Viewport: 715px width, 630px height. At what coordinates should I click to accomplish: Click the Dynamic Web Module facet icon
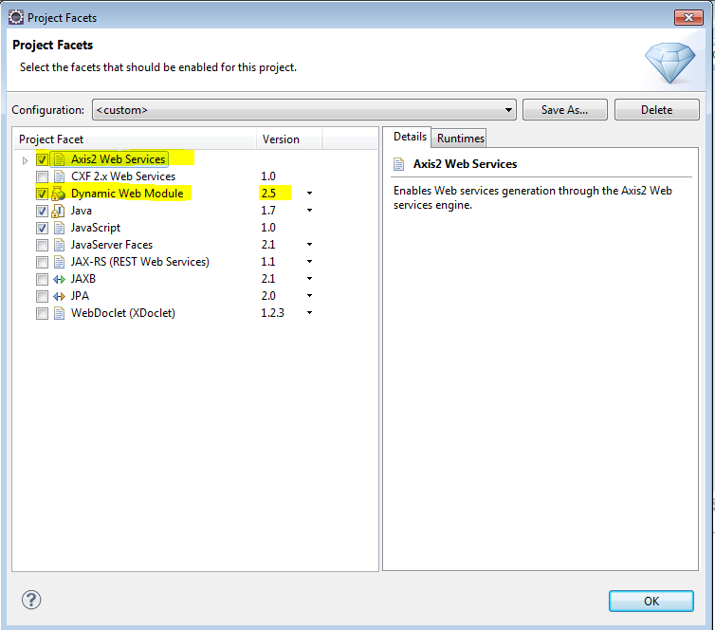point(59,194)
